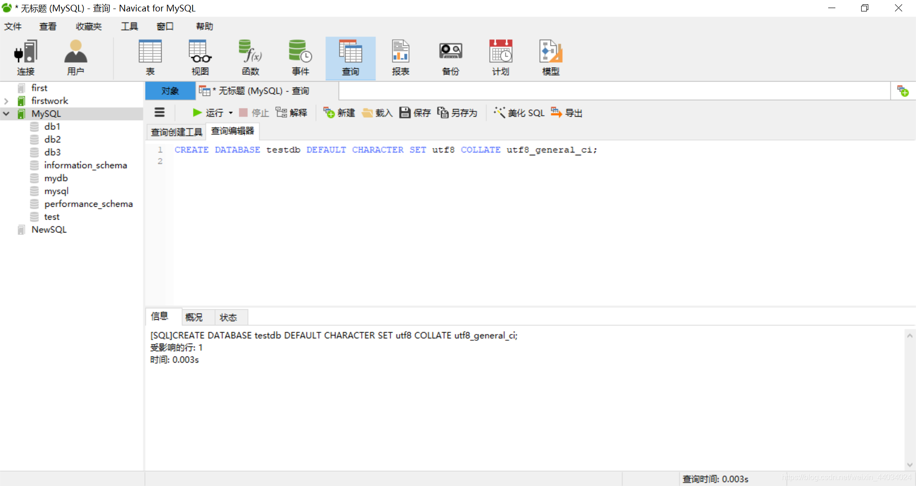
Task: Click line 1 of the SQL editor
Action: pyautogui.click(x=385, y=150)
